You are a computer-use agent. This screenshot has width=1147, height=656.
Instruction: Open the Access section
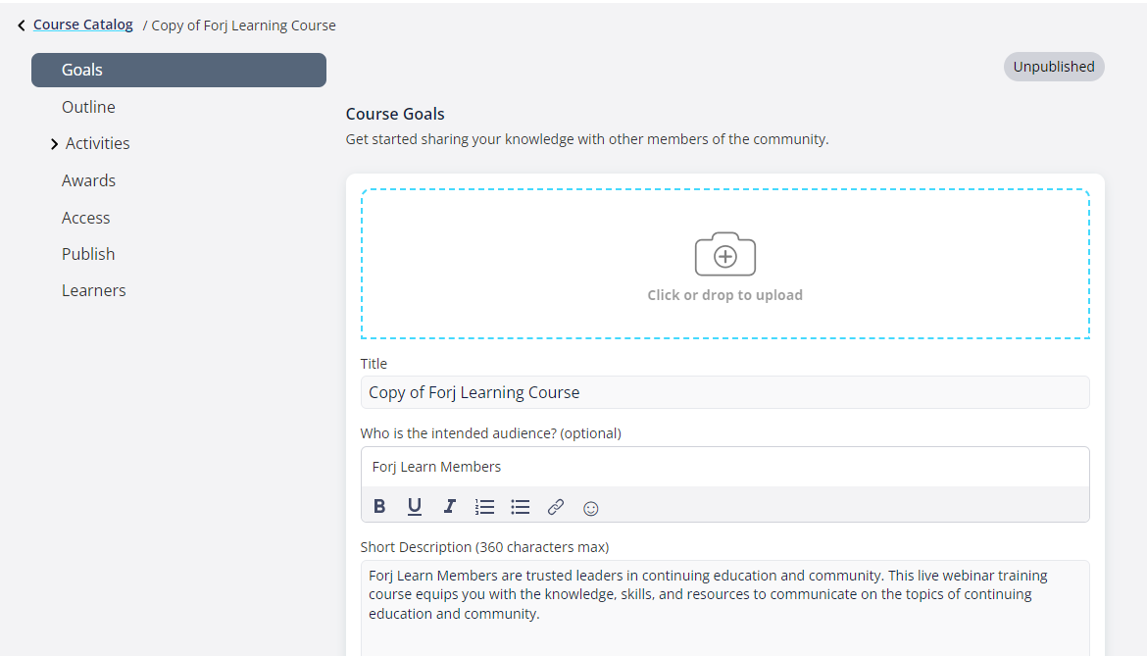tap(85, 218)
